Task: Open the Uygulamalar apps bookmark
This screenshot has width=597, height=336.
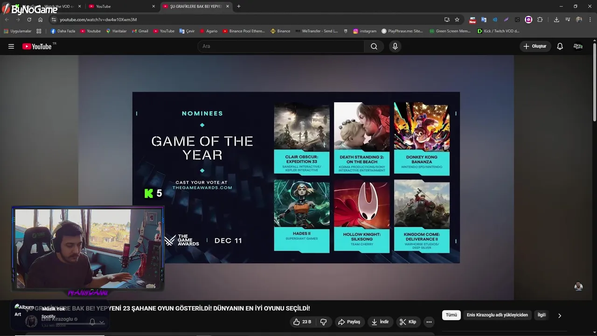Action: coord(18,31)
